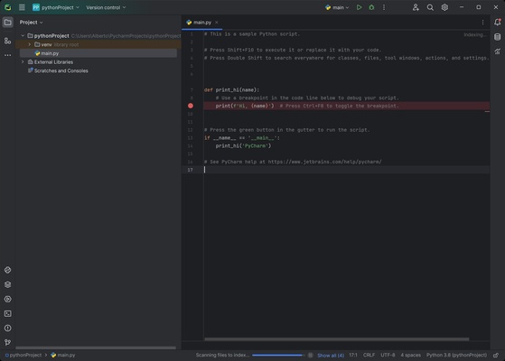
Task: Change UTF-8 file encoding
Action: (x=388, y=355)
